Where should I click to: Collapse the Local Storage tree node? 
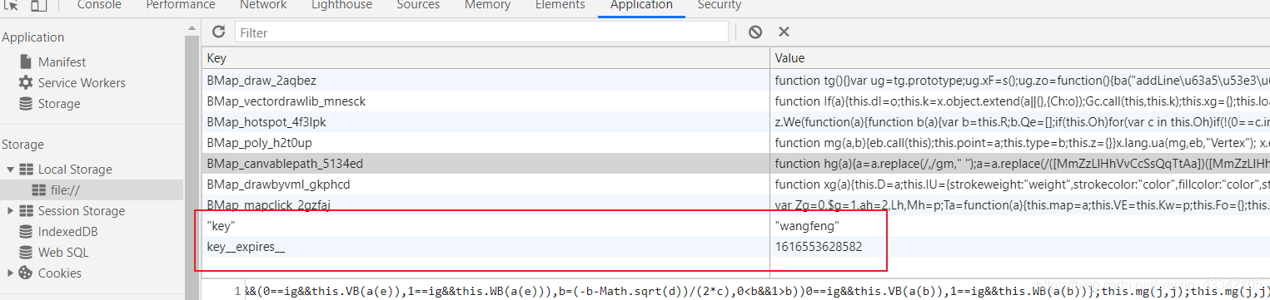10,169
